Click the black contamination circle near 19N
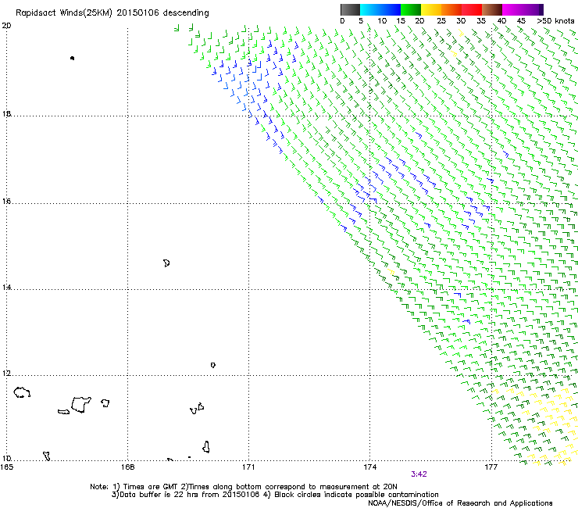This screenshot has width=578, height=508. (72, 58)
